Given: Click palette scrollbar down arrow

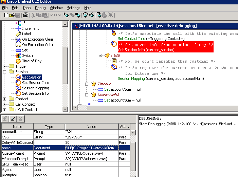Looking at the screenshot, I should click(x=65, y=109).
